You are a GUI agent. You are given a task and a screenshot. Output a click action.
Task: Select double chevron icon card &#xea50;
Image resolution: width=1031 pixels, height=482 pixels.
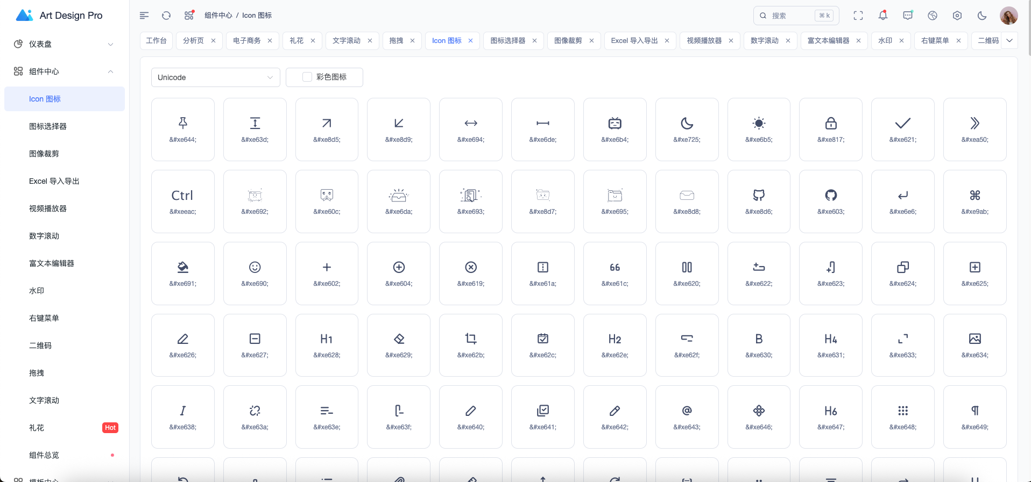click(x=975, y=130)
